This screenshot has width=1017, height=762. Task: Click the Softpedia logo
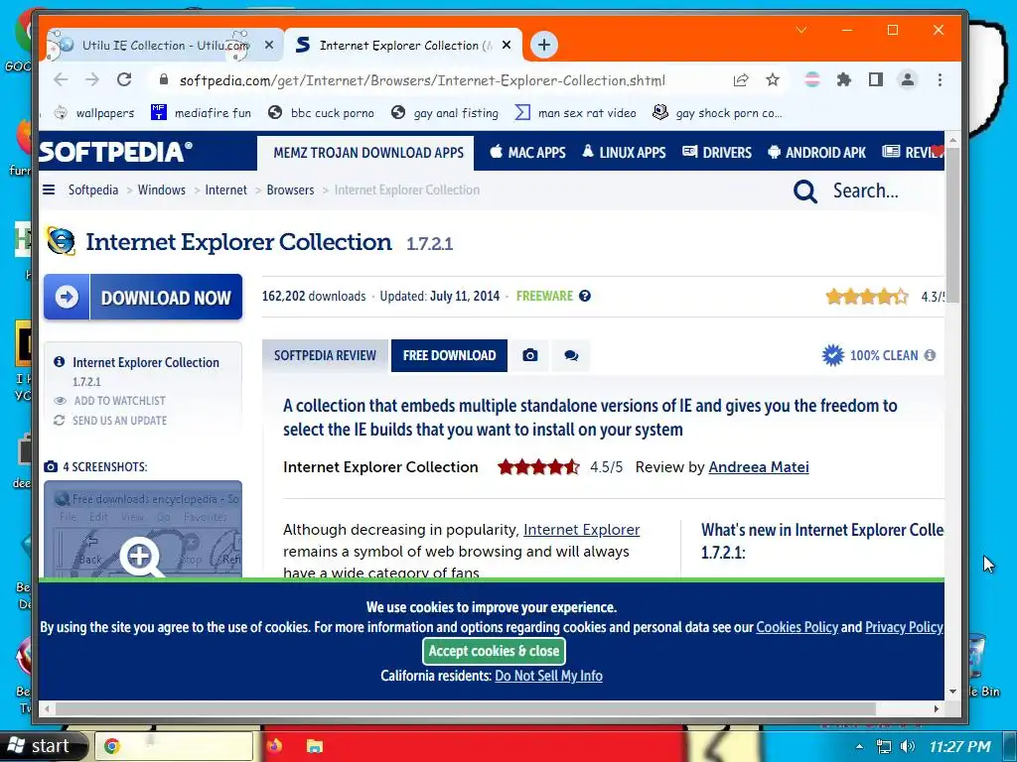click(x=115, y=152)
